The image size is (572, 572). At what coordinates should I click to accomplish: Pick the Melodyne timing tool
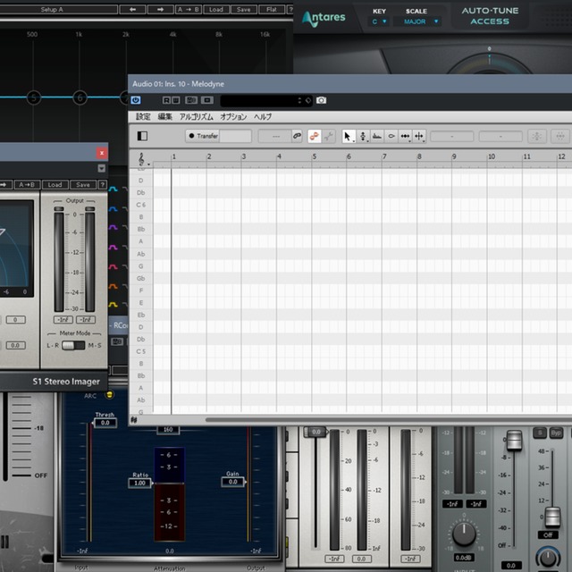(405, 136)
